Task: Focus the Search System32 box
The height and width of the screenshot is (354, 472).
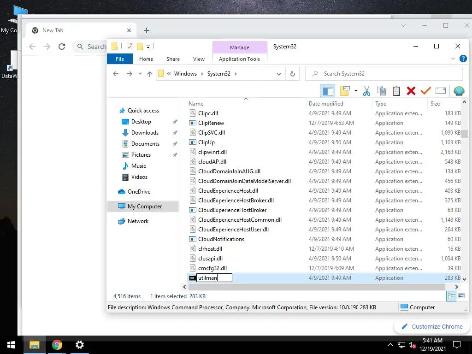Action: tap(384, 74)
